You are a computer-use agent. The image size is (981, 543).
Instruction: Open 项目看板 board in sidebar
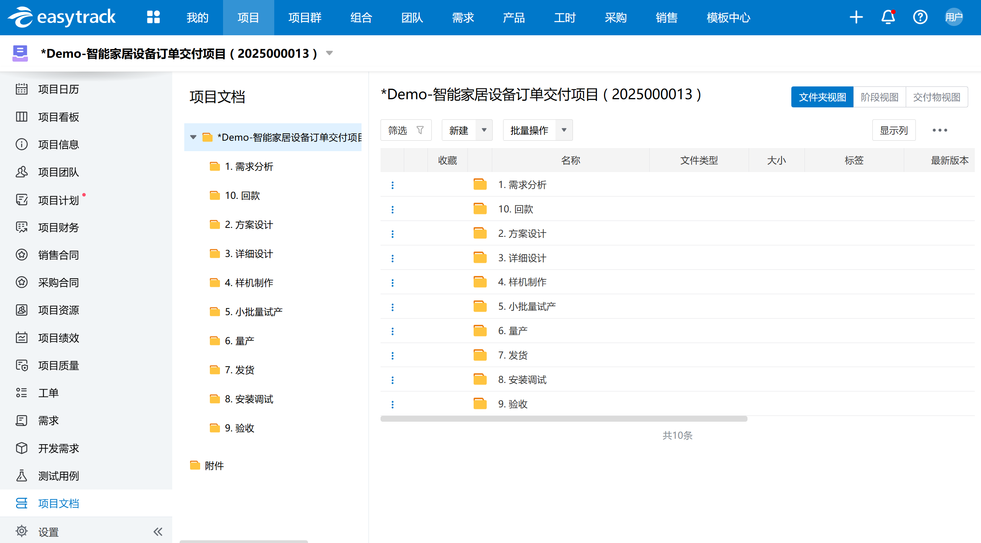click(x=58, y=117)
